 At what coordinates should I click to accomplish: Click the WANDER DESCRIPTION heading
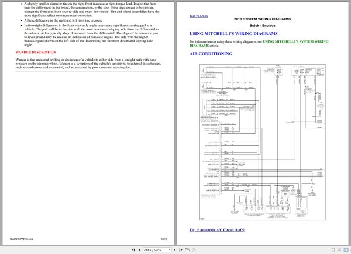pos(36,52)
